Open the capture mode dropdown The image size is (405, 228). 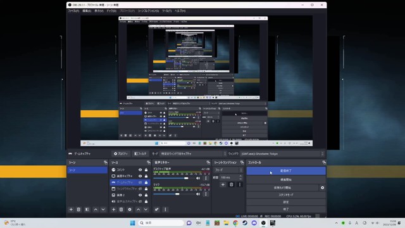click(x=192, y=154)
